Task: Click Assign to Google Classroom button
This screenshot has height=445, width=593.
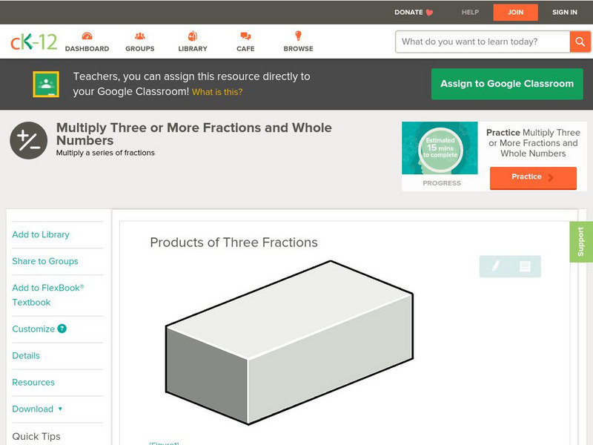Action: pos(507,84)
